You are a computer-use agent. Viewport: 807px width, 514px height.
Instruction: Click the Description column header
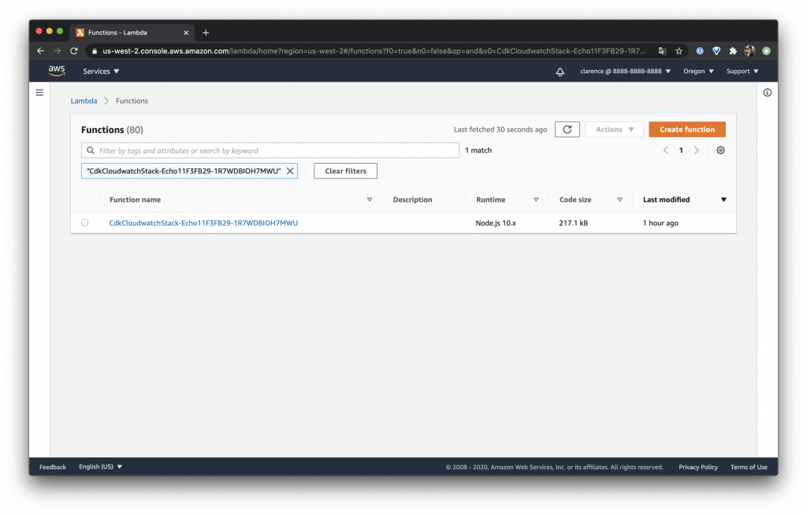[413, 199]
